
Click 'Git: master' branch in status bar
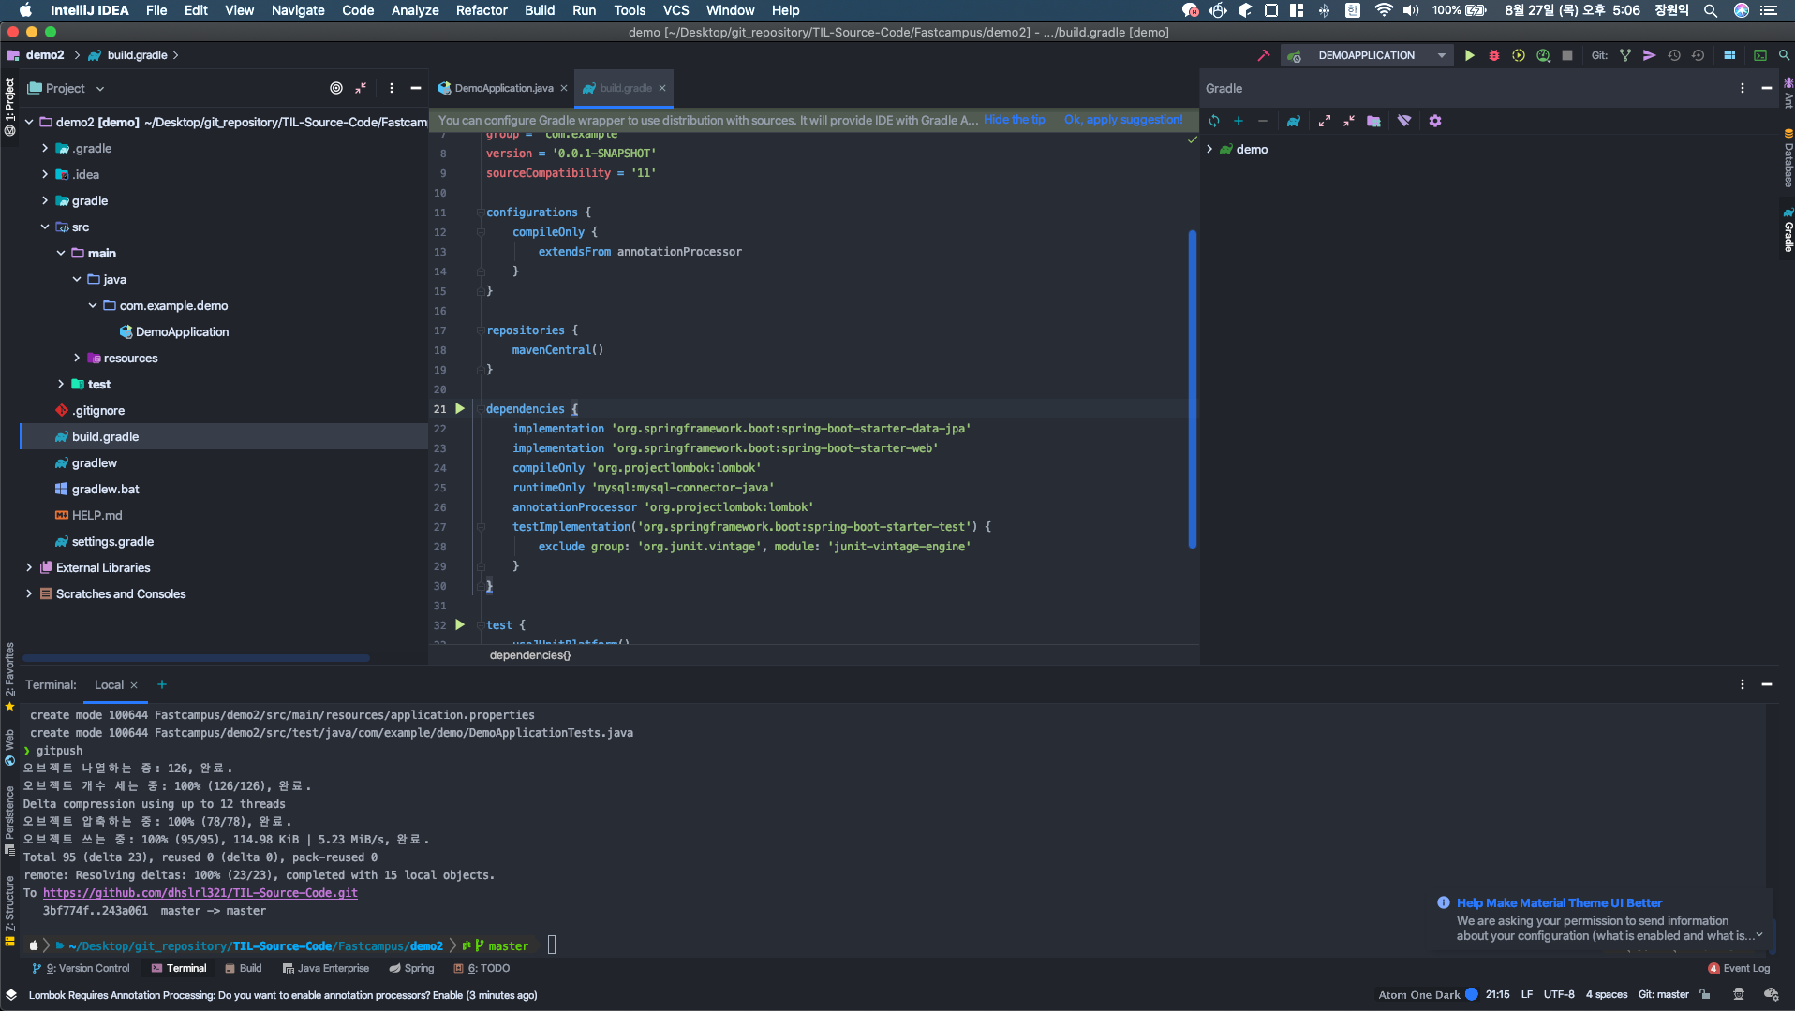click(x=1663, y=994)
